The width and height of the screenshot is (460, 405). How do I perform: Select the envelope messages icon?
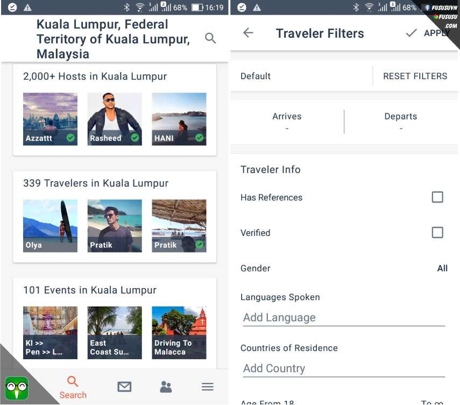(124, 387)
